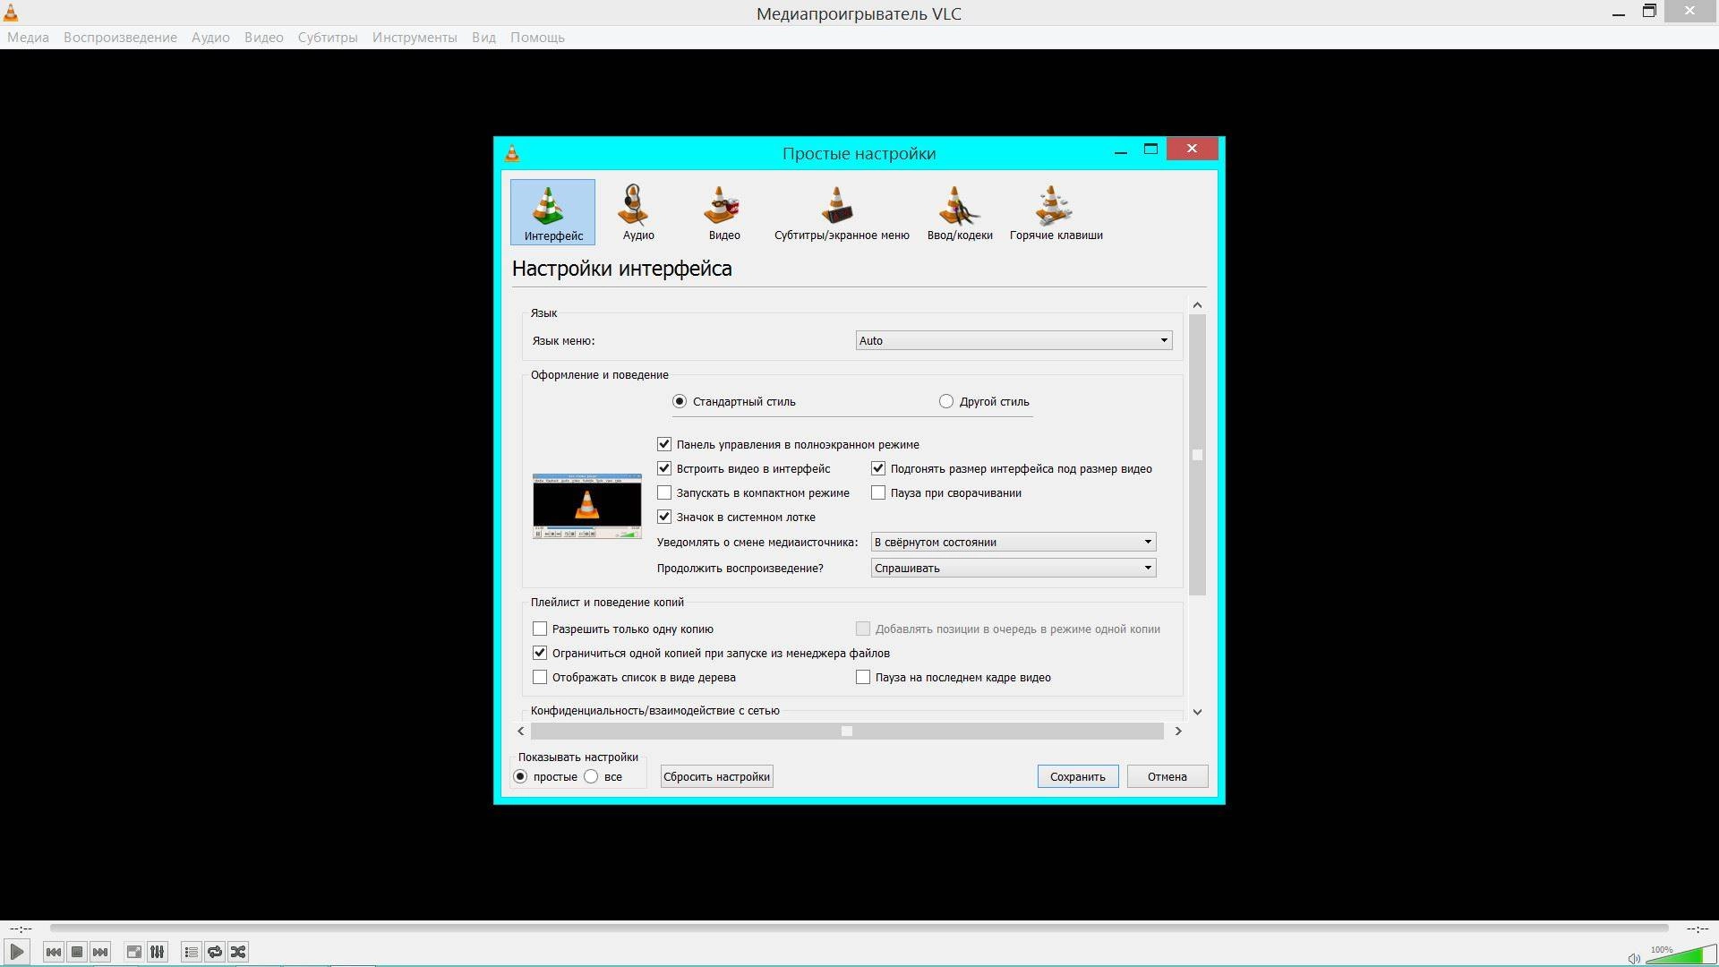The width and height of the screenshot is (1719, 967).
Task: Click Сохранить button
Action: (1078, 776)
